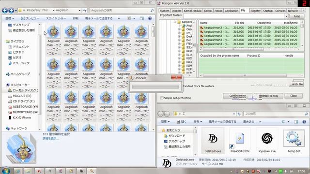Select the temp.bat file icon
The image size is (310, 174).
click(x=294, y=139)
